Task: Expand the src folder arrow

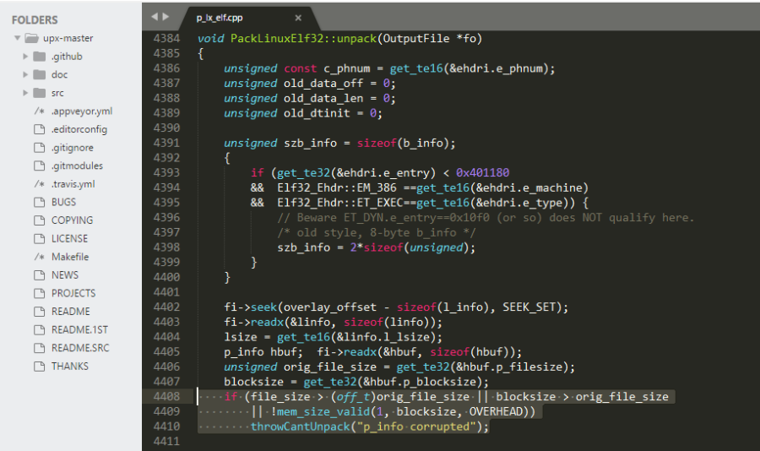Action: click(25, 93)
